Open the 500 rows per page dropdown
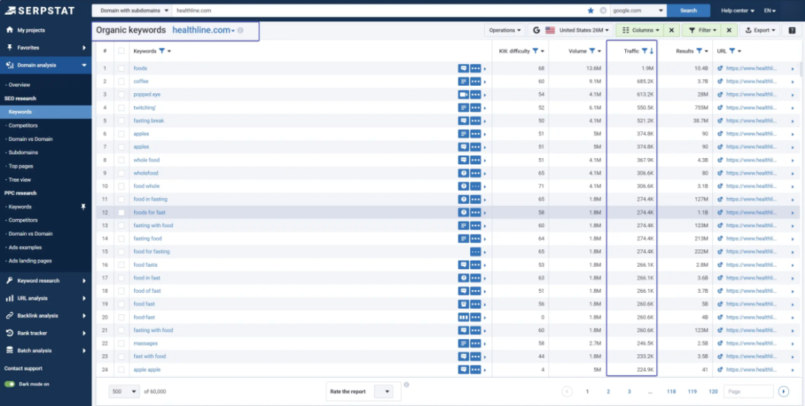 pos(125,391)
